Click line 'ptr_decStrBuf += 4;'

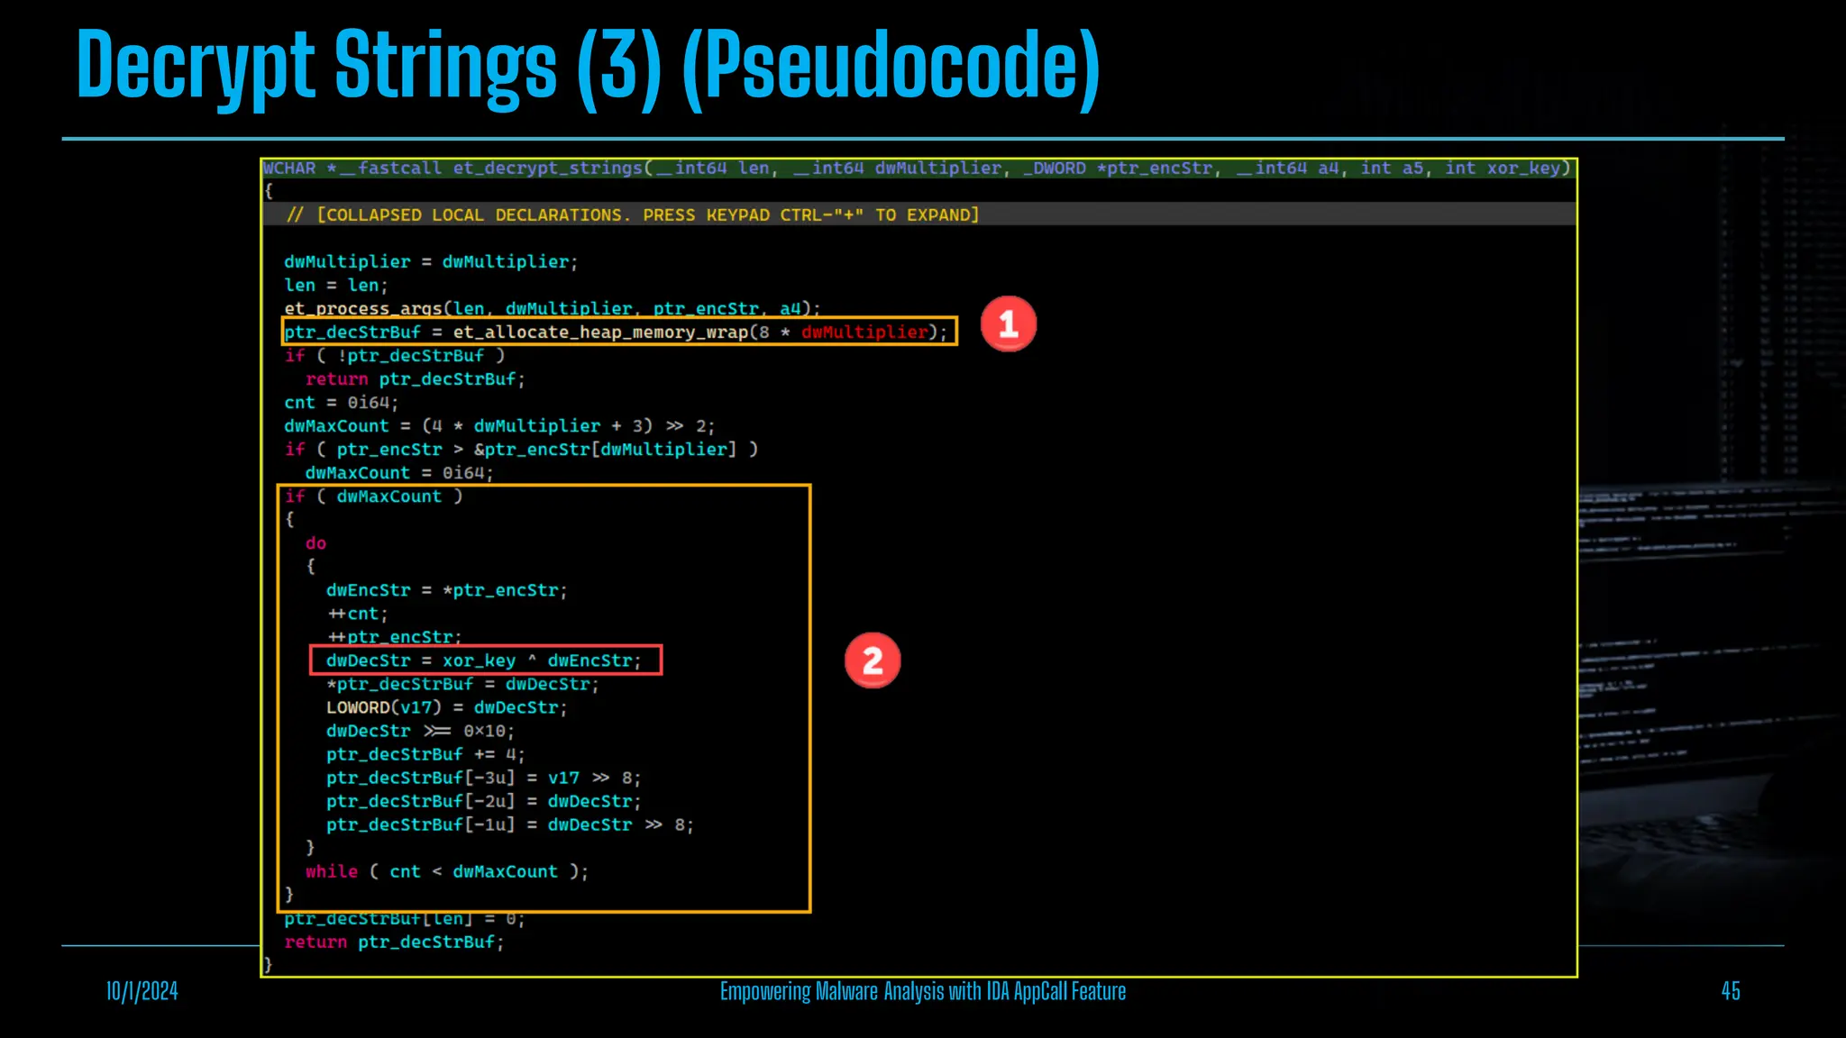coord(425,754)
